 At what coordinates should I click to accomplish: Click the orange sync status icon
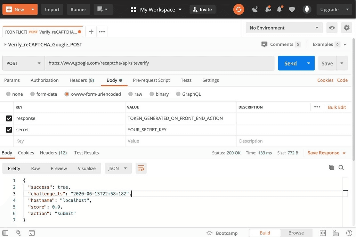[238, 9]
